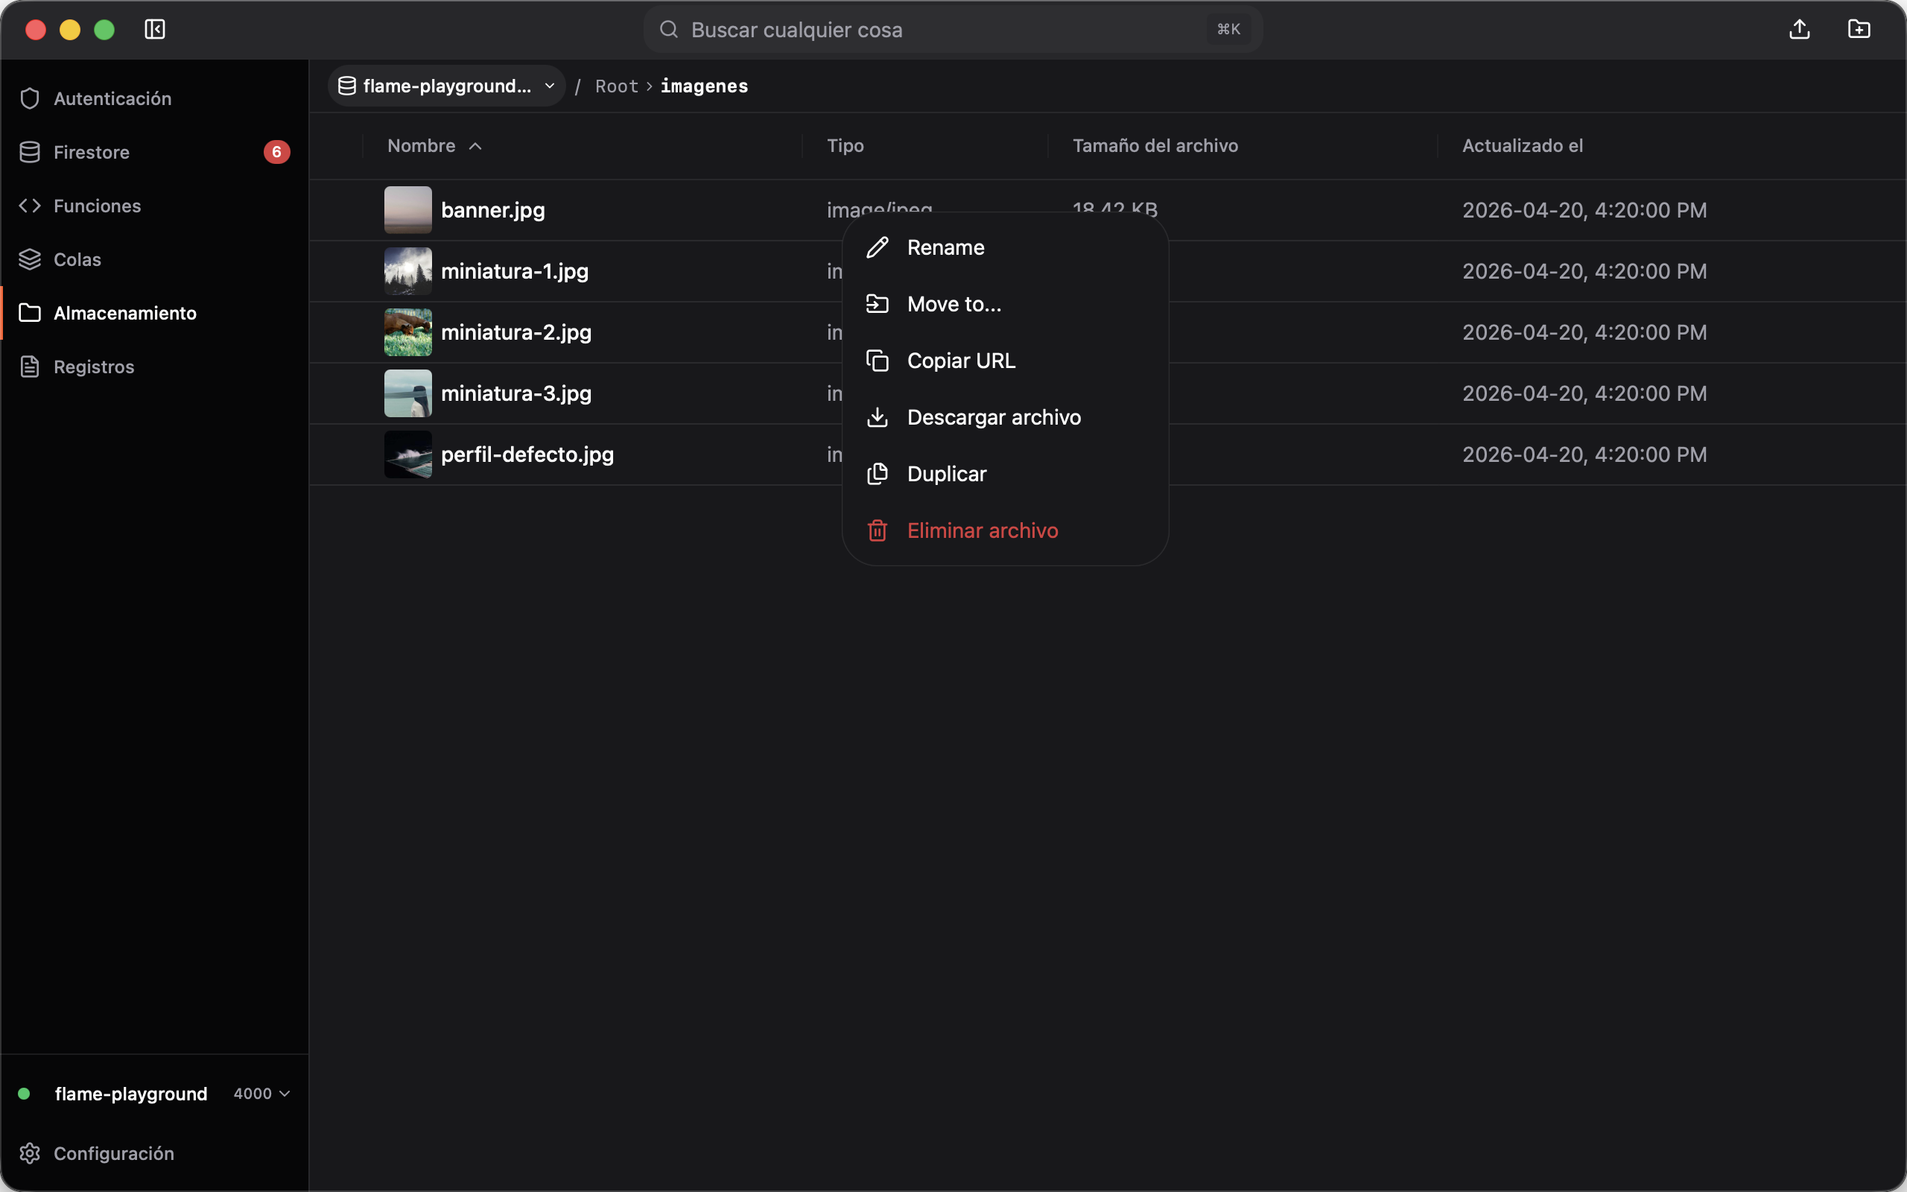Click the Move to folder-arrow icon
The height and width of the screenshot is (1192, 1907).
tap(877, 304)
